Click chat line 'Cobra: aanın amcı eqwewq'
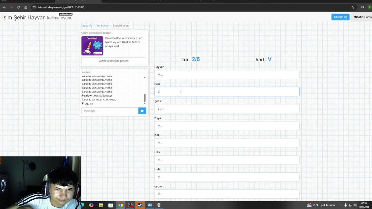372x209 pixels. pos(99,100)
